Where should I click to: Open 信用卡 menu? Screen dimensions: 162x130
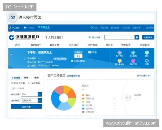point(109,45)
